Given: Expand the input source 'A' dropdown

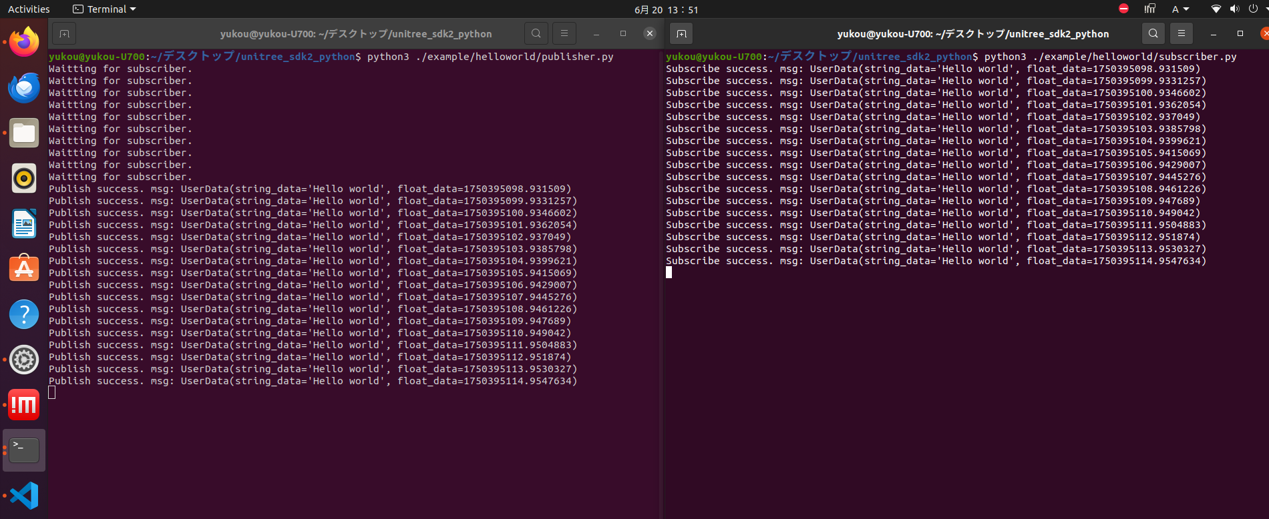Looking at the screenshot, I should click(x=1180, y=9).
